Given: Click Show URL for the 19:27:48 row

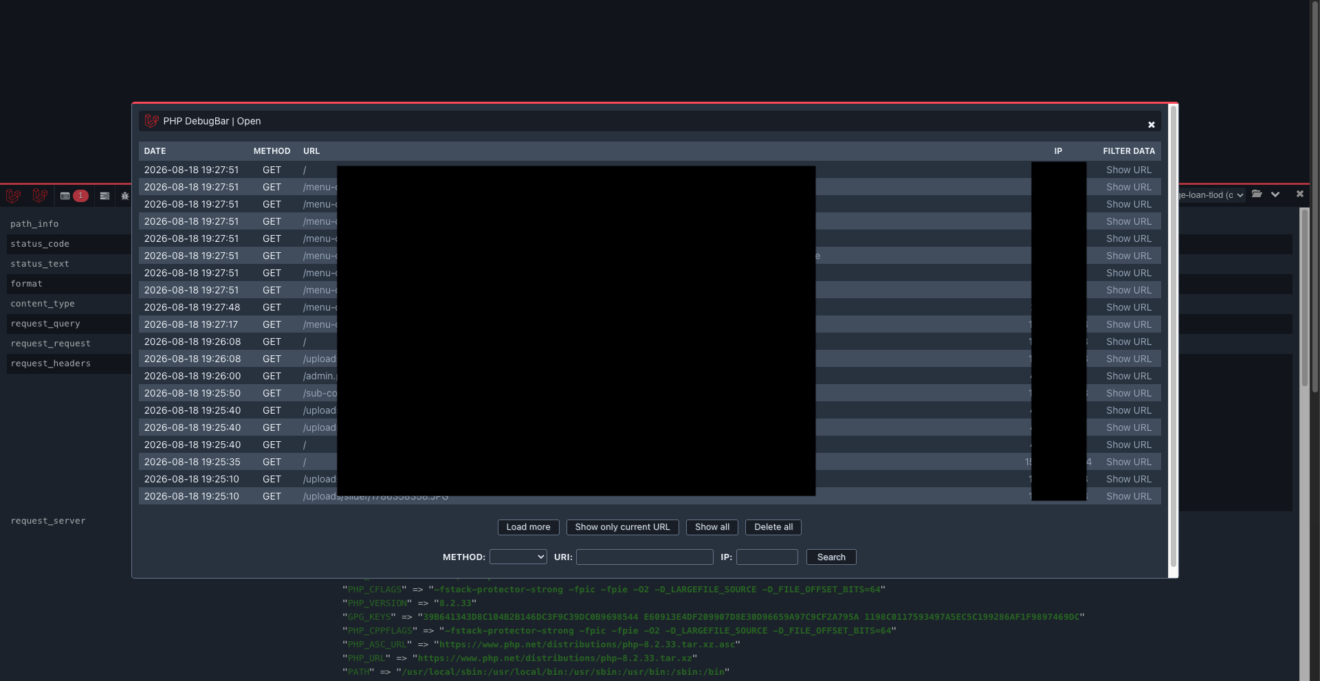Looking at the screenshot, I should click(x=1129, y=307).
